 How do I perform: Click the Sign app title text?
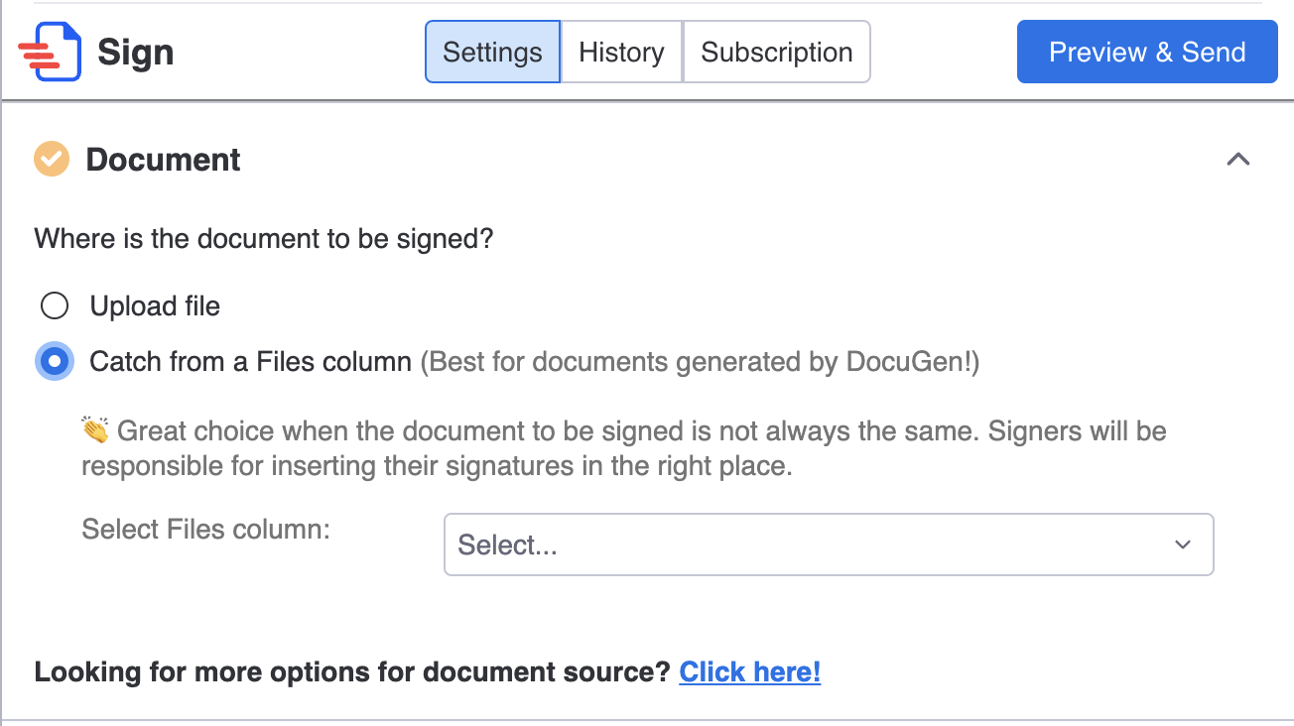[x=136, y=52]
